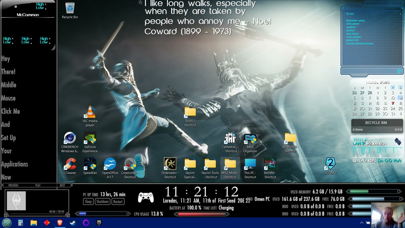
Task: Click the Sleep button
Action: (x=88, y=202)
